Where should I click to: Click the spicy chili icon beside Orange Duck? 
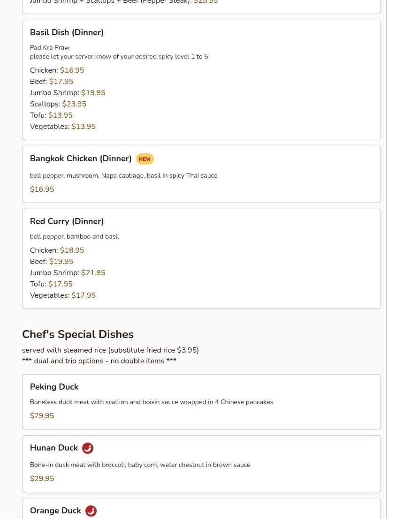click(91, 511)
